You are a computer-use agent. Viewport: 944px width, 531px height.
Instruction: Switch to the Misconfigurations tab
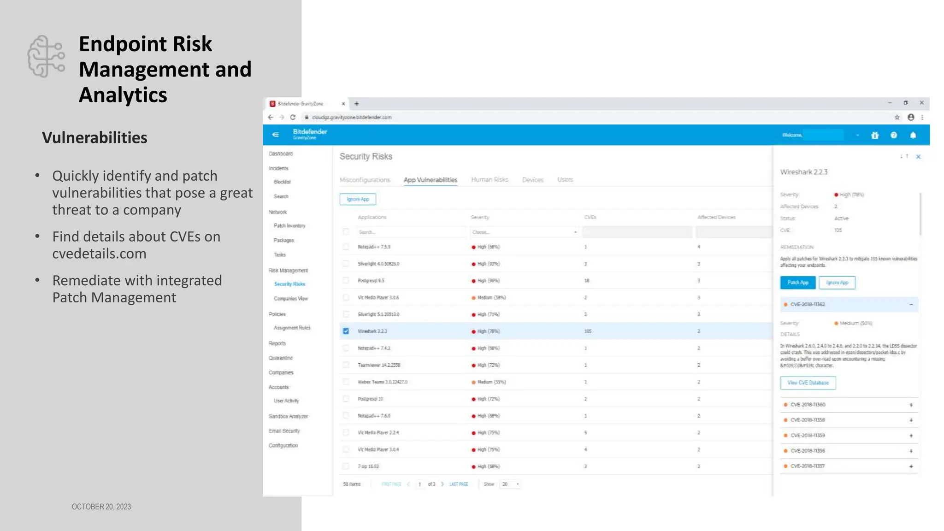click(365, 180)
